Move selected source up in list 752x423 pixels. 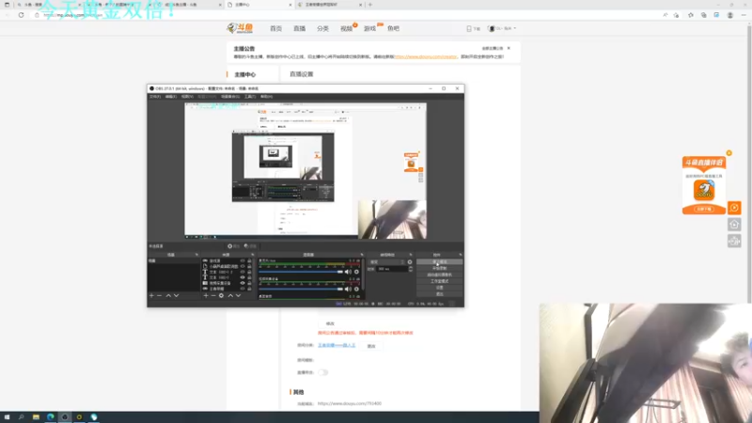(230, 296)
